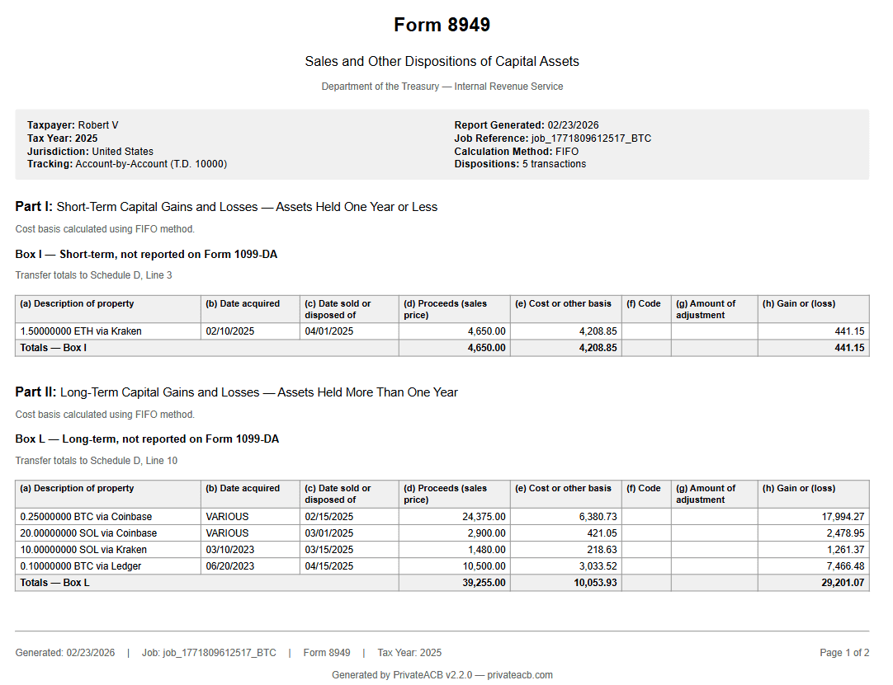Select the Dispositions 5 transactions text
This screenshot has width=893, height=685.
tap(528, 164)
